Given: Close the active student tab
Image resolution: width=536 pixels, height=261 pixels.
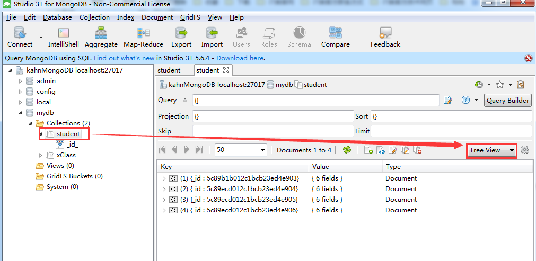Looking at the screenshot, I should (x=226, y=70).
